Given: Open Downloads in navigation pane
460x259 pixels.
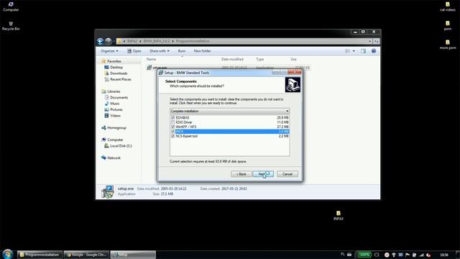Looking at the screenshot, I should (x=119, y=73).
